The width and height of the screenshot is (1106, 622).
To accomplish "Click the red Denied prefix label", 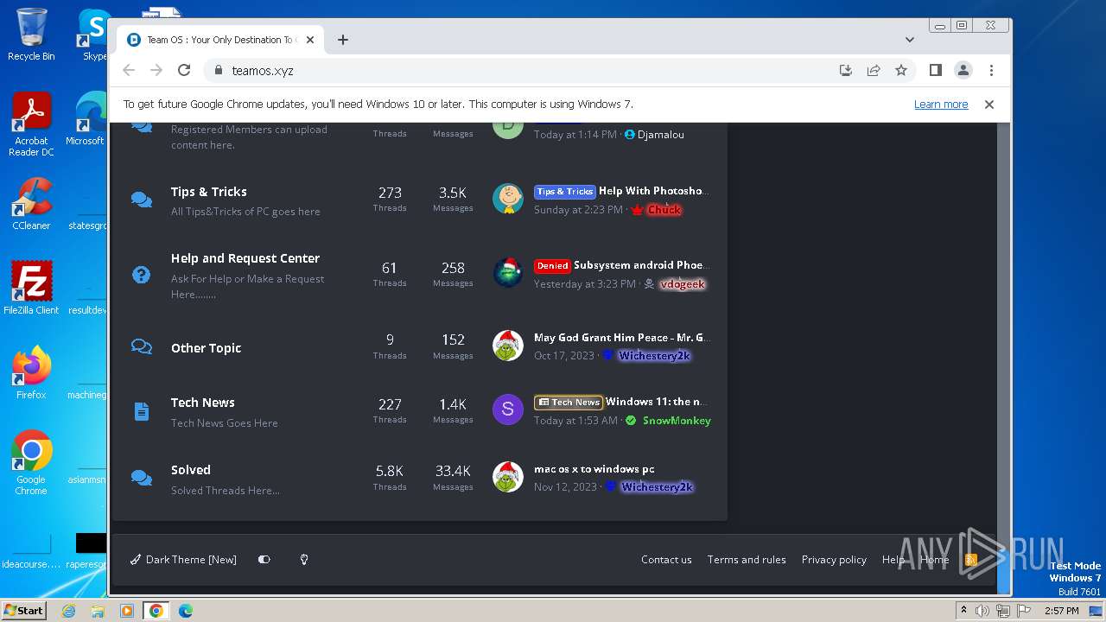I will pyautogui.click(x=552, y=266).
